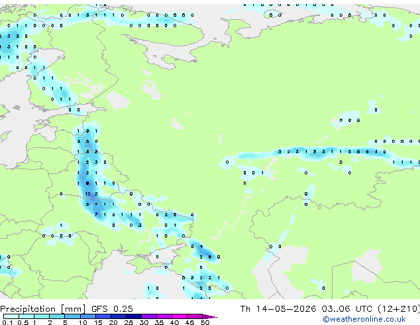
Task: Click the '15' legend scale label
Action: (98, 322)
